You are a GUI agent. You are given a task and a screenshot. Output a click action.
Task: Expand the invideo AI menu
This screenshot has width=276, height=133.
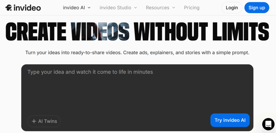[x=77, y=8]
